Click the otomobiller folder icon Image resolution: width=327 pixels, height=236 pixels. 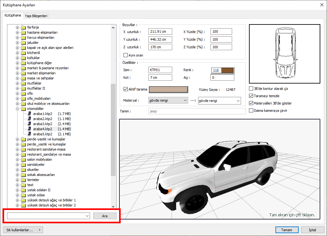pos(23,109)
